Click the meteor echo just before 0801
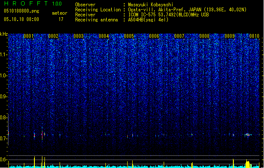 24,136
